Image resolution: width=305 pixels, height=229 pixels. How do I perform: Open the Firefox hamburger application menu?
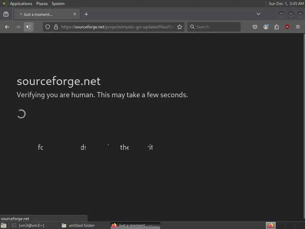click(298, 27)
